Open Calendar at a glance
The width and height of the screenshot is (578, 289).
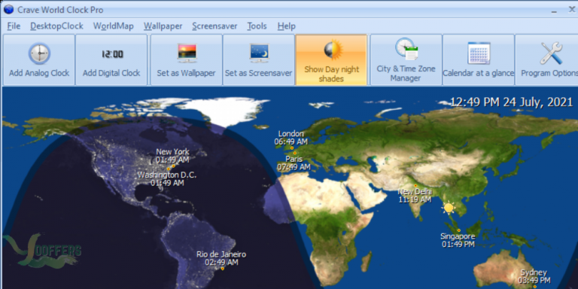click(x=479, y=60)
